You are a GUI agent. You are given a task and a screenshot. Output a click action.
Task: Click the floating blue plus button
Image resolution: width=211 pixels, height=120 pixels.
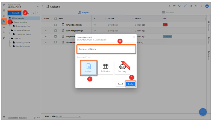(203, 112)
